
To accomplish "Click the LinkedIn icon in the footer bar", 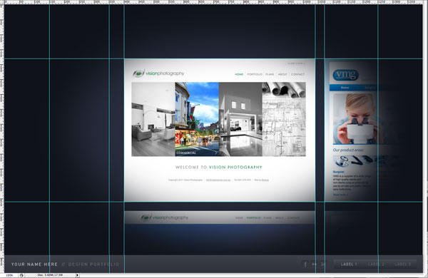I will point(322,264).
